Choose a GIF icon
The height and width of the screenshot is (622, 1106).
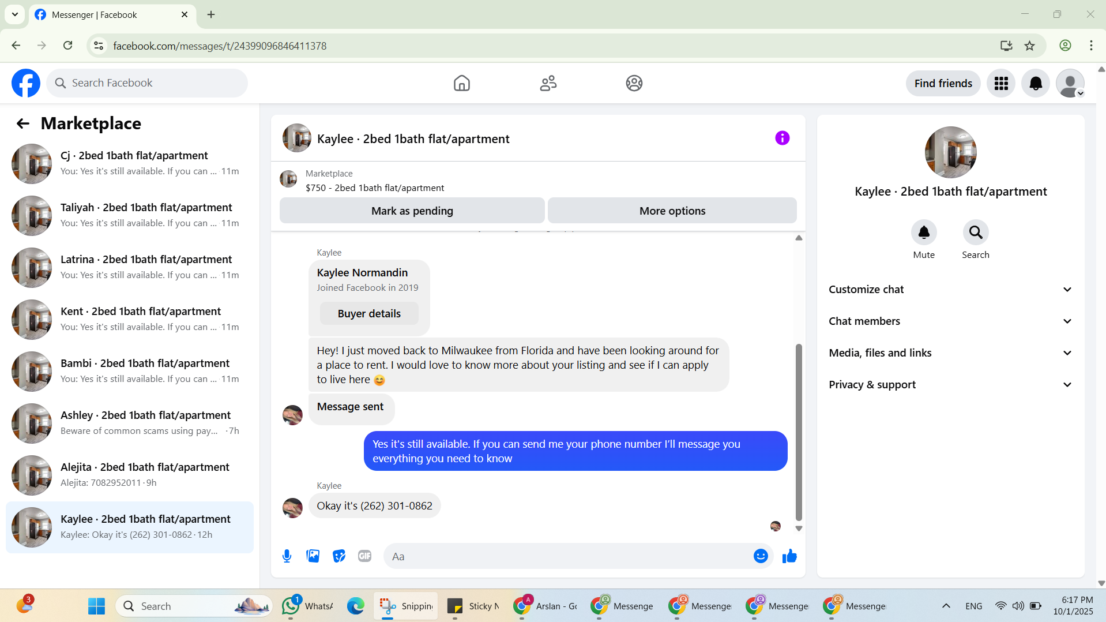point(365,556)
